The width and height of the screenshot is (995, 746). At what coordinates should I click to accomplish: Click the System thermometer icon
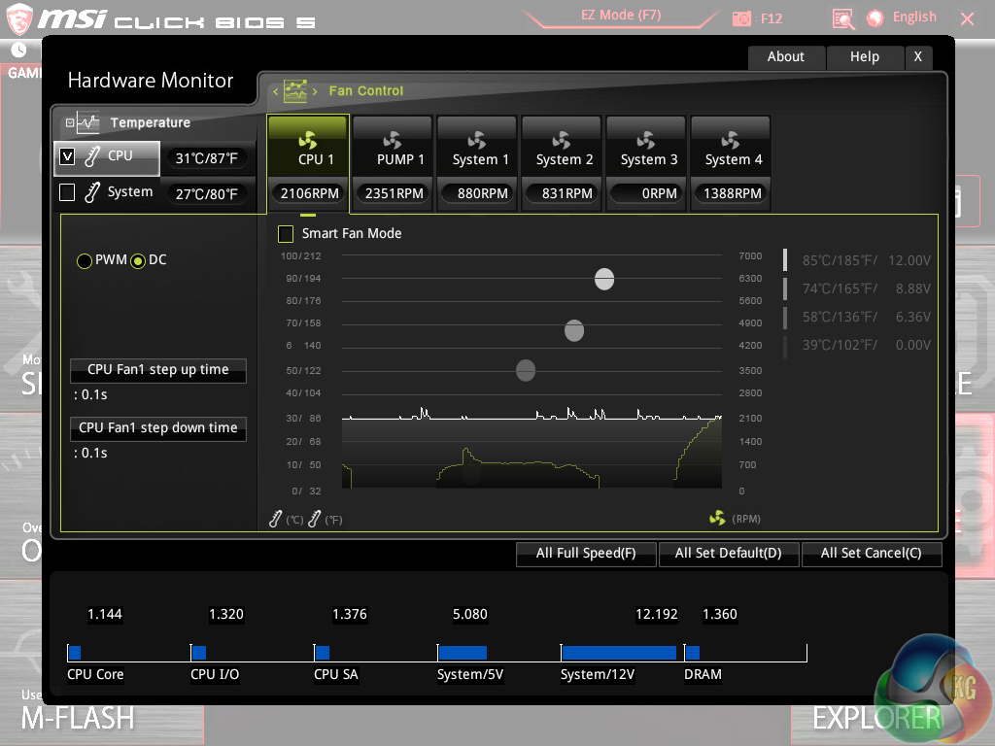point(92,192)
